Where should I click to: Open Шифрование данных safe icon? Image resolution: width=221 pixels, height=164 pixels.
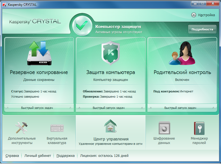(164, 128)
